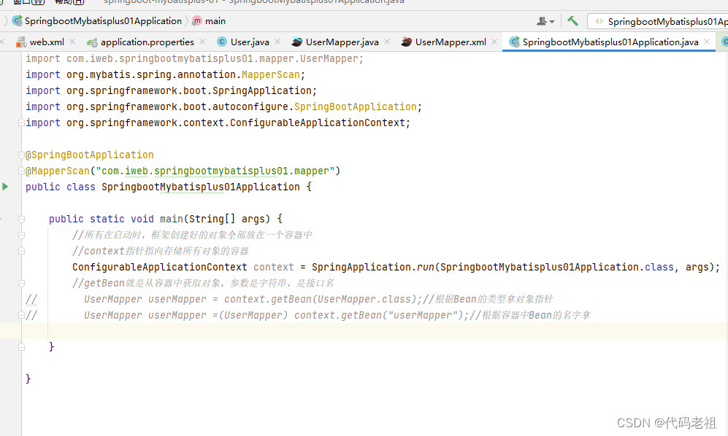
Task: Click the application.properties file icon
Action: [92, 42]
